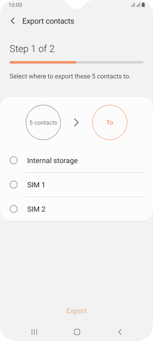This screenshot has height=341, width=153.
Task: Choose the SIM 2 list row
Action: [x=76, y=209]
